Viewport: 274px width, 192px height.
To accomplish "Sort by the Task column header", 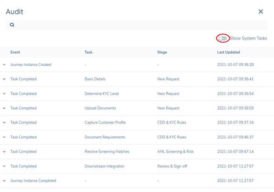I will click(x=88, y=52).
